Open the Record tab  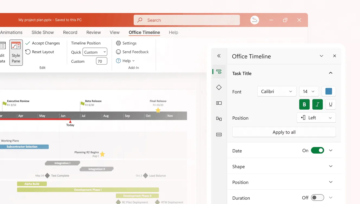70,32
